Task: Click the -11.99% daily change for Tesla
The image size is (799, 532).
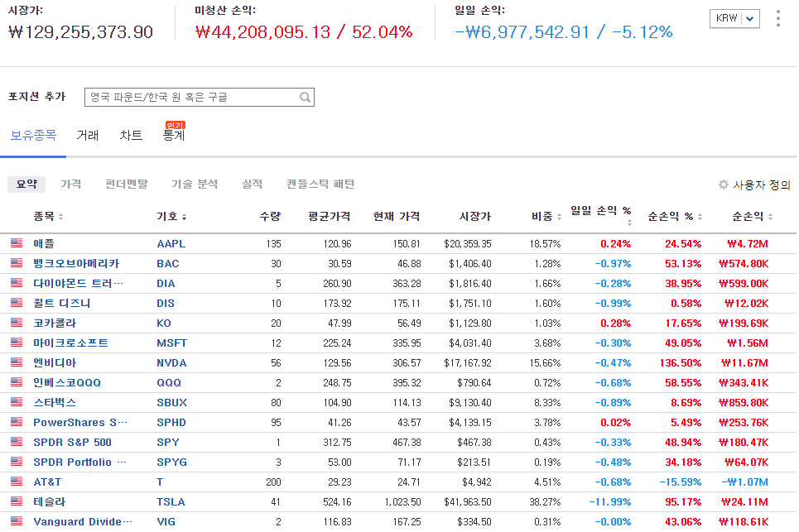Action: (610, 502)
